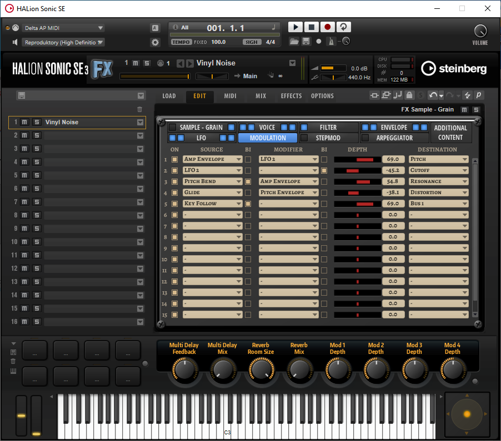The image size is (501, 441).
Task: Click the speaker output icon
Action: coord(14,42)
